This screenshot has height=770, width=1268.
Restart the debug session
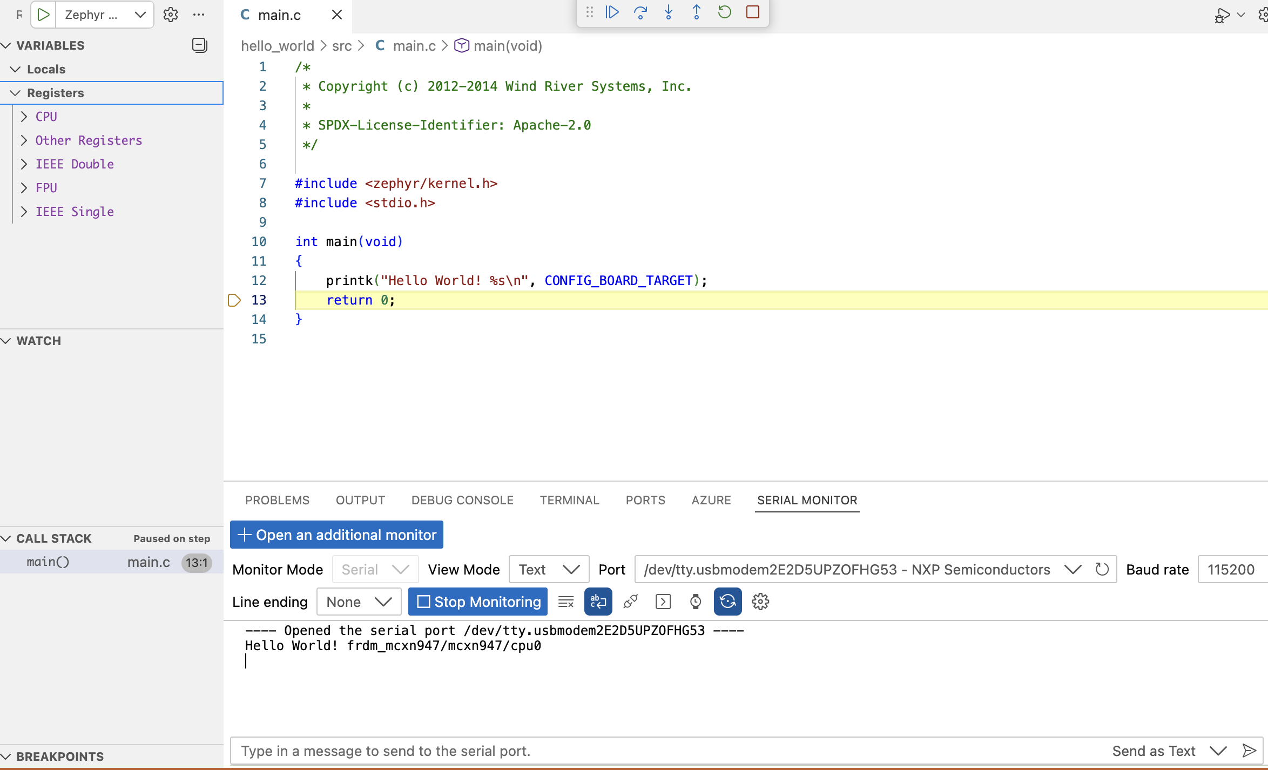pos(725,12)
